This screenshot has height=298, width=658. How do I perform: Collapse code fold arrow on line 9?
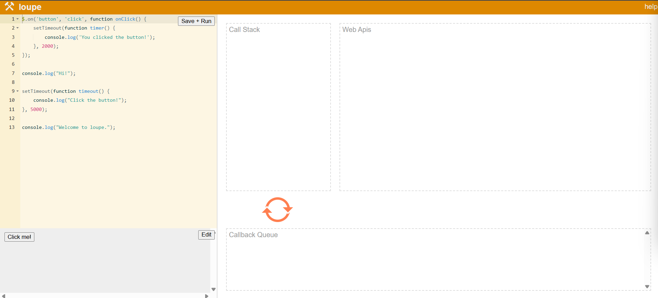tap(18, 91)
